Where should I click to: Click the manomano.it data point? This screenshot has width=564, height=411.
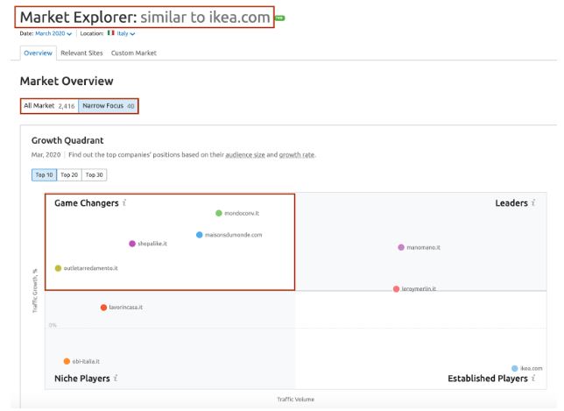[401, 247]
